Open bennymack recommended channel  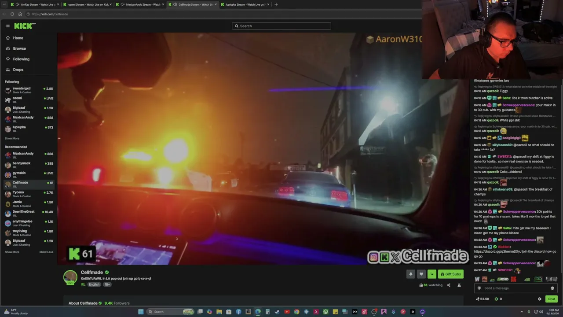29,165
